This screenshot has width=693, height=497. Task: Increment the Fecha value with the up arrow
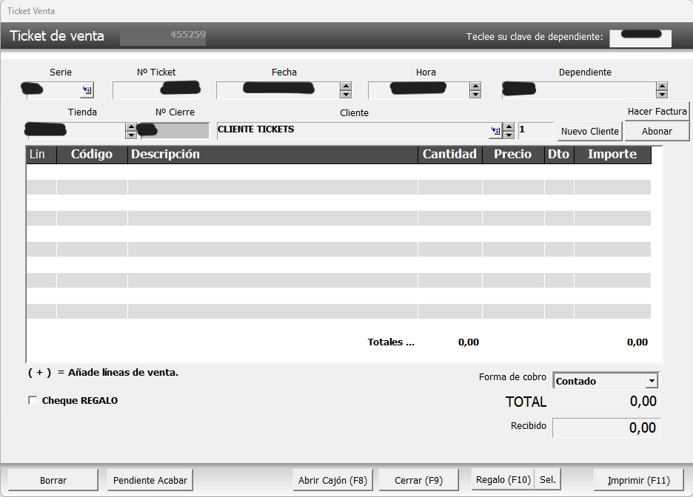coord(345,86)
